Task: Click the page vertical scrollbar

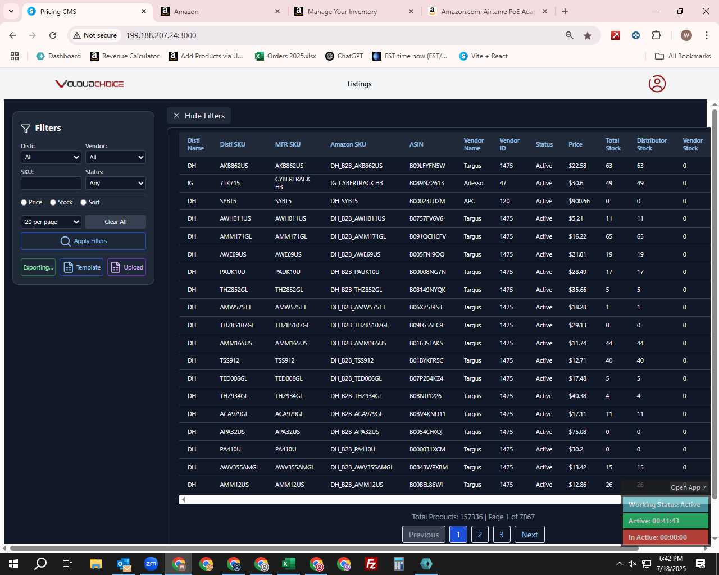Action: tap(715, 303)
